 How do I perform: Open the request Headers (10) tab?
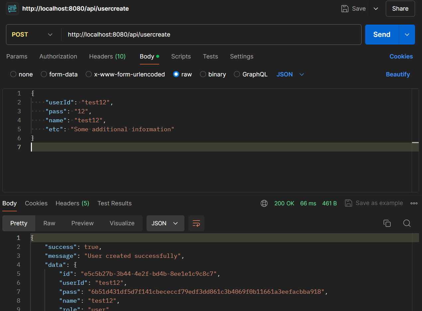107,56
